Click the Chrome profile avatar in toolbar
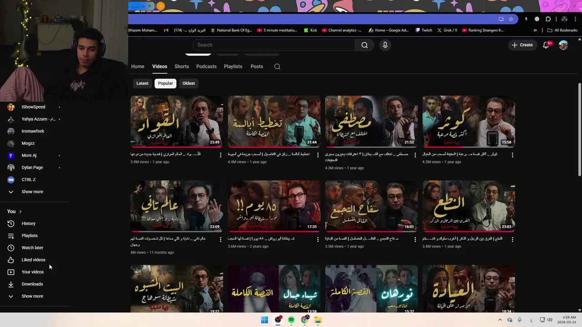Screen dimensions: 582x327 564,19
